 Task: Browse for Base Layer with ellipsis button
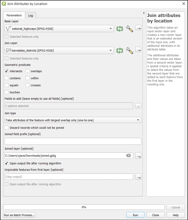[x=138, y=29]
